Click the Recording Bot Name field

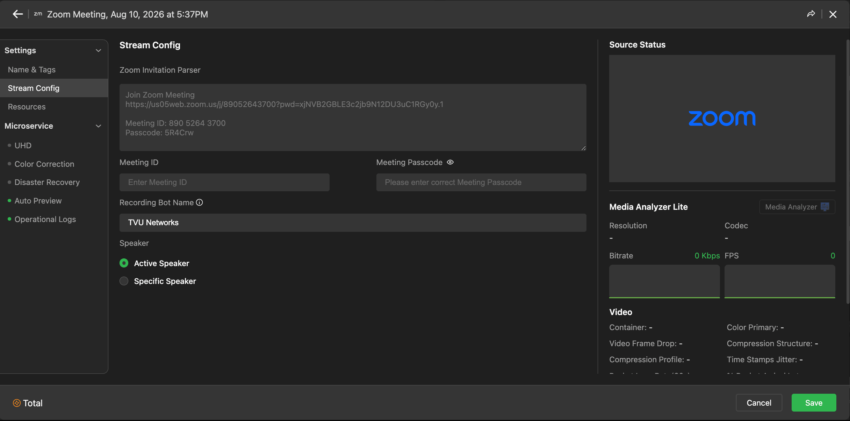(x=353, y=223)
